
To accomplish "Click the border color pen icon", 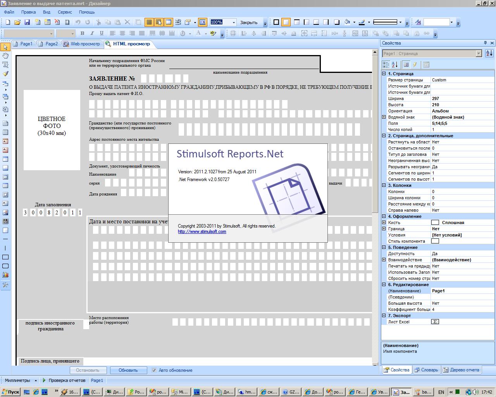I will point(362,22).
